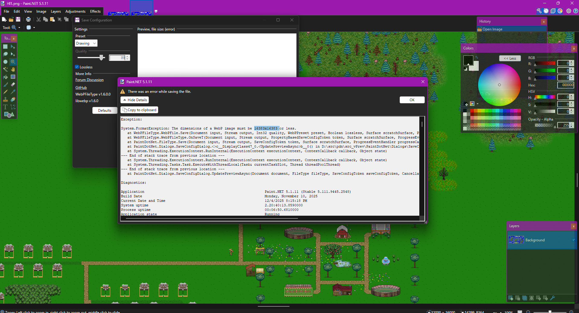Screen dimensions: 579x313
Task: Open layer properties wrench icon
Action: [552, 298]
